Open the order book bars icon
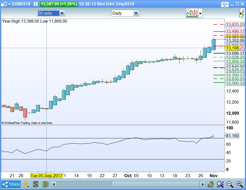 45,184
